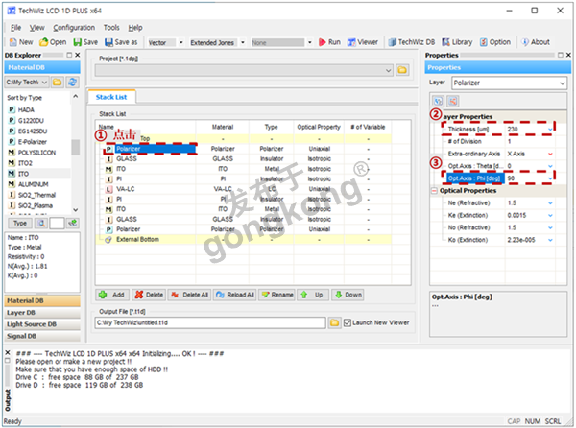Image resolution: width=576 pixels, height=428 pixels.
Task: Switch to the Signal DB section
Action: [42, 336]
